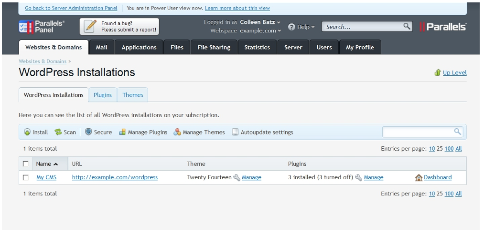
Task: Open the My Profile tab
Action: [x=360, y=47]
